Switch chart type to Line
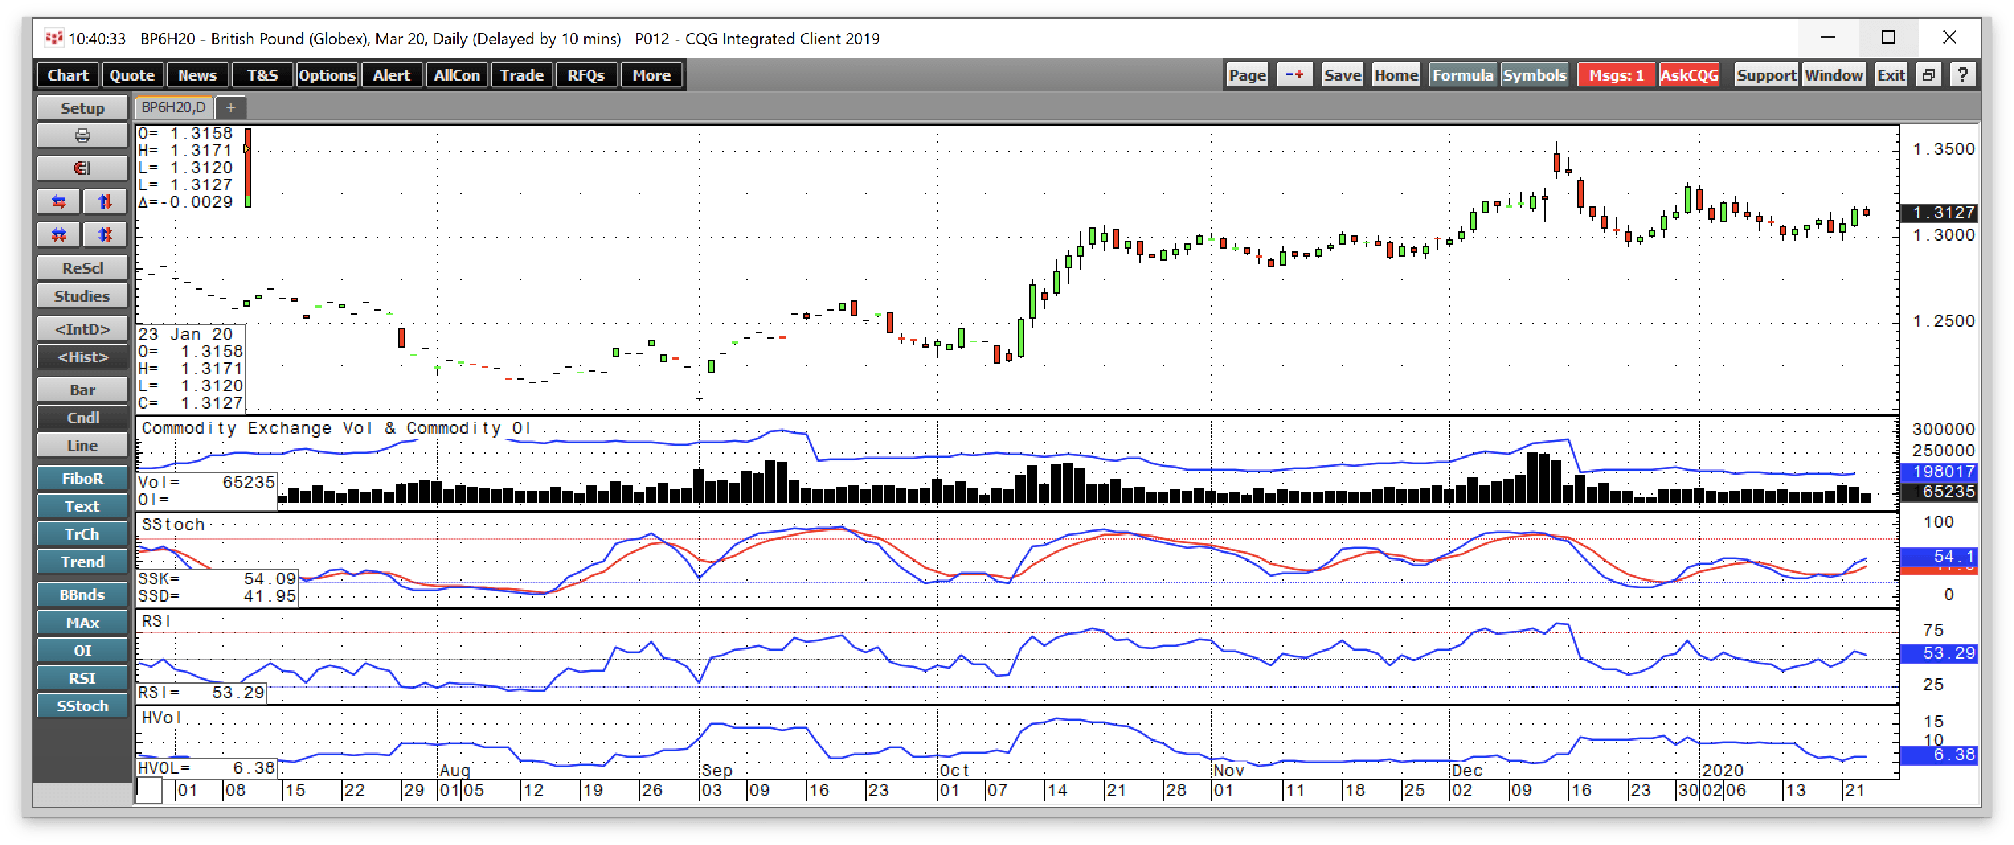This screenshot has width=2014, height=845. click(x=82, y=445)
